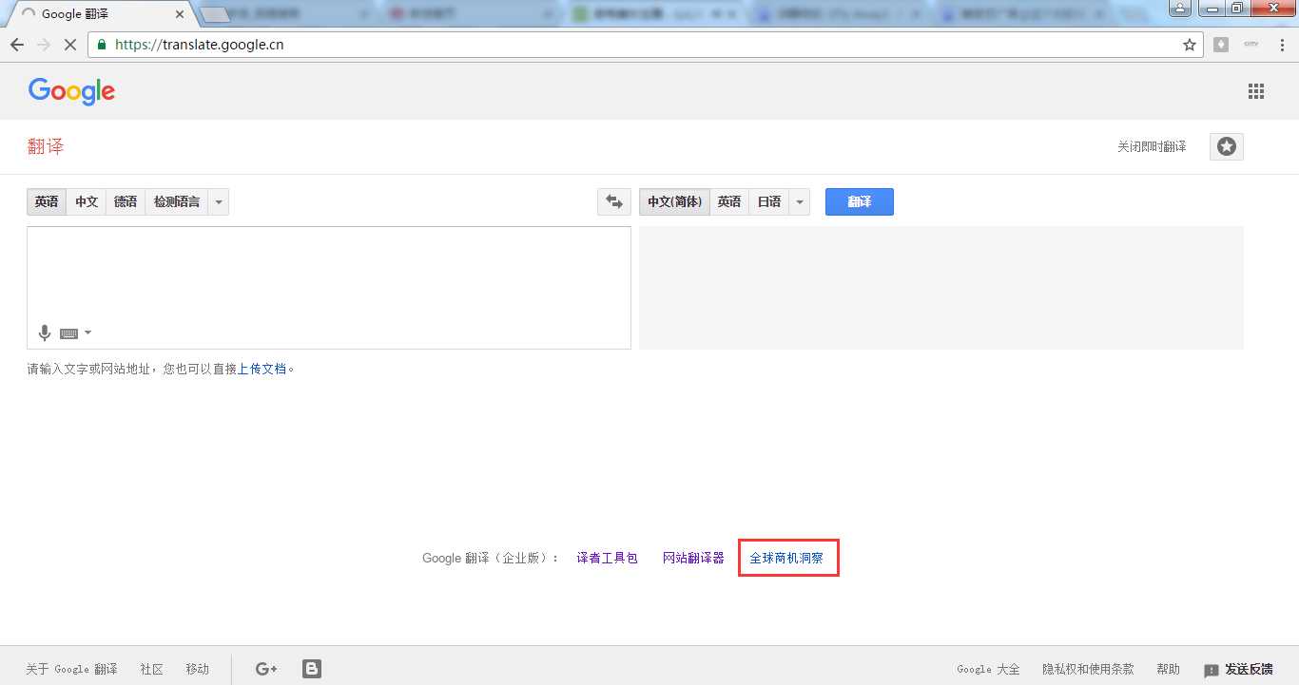Select 日语 as the target language

[x=769, y=201]
